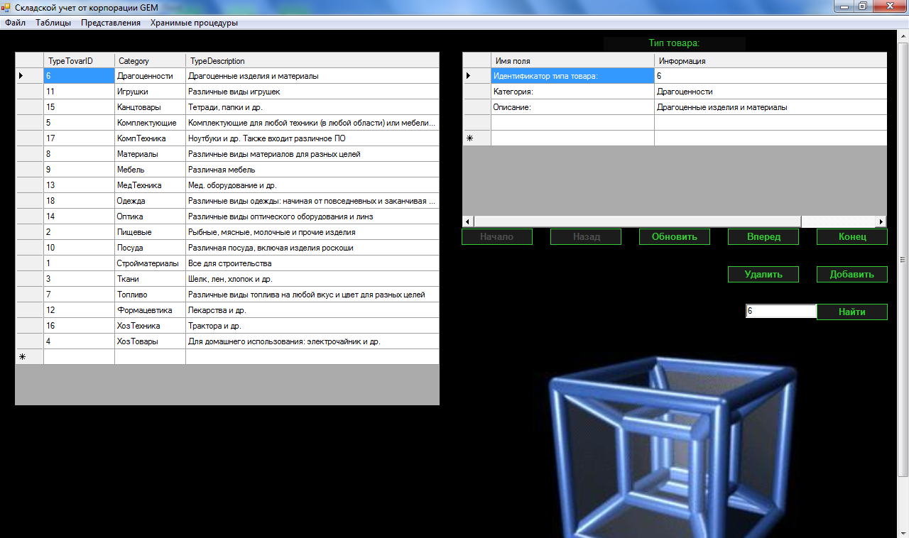Click the search ID input field

click(780, 312)
